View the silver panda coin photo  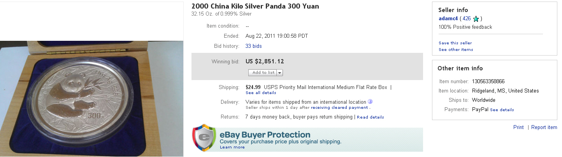pyautogui.click(x=92, y=98)
